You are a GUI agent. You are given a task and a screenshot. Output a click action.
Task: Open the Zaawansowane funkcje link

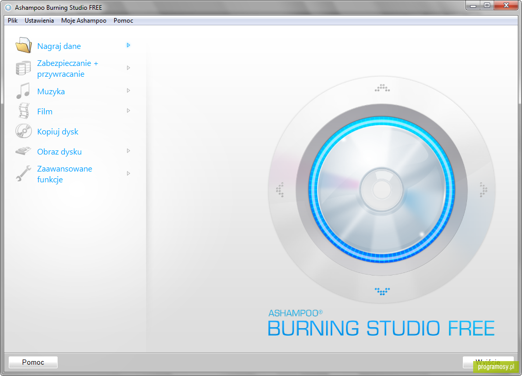pyautogui.click(x=65, y=174)
